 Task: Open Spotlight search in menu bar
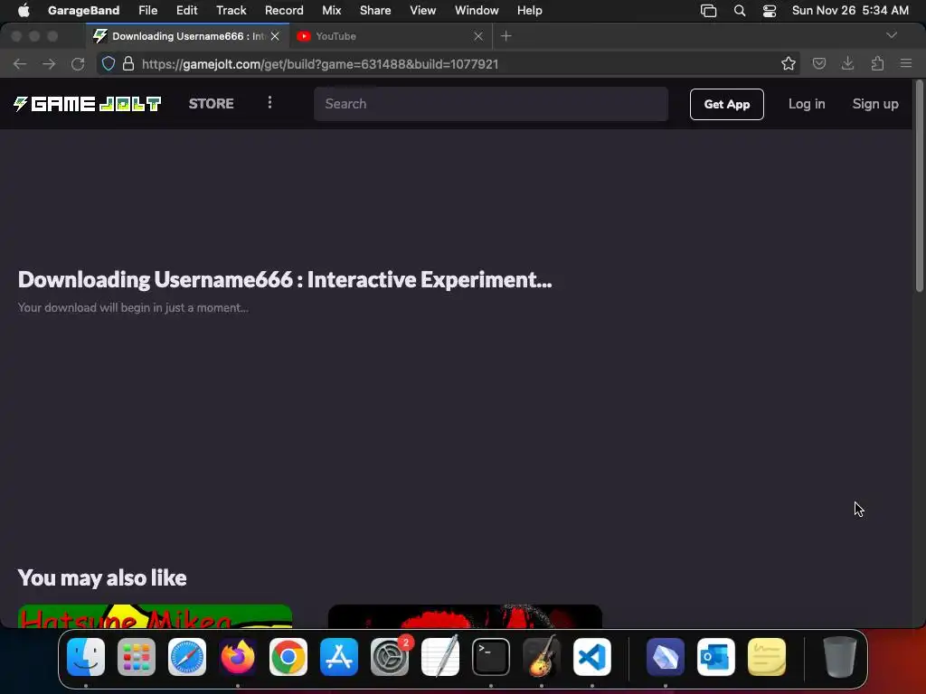(740, 10)
